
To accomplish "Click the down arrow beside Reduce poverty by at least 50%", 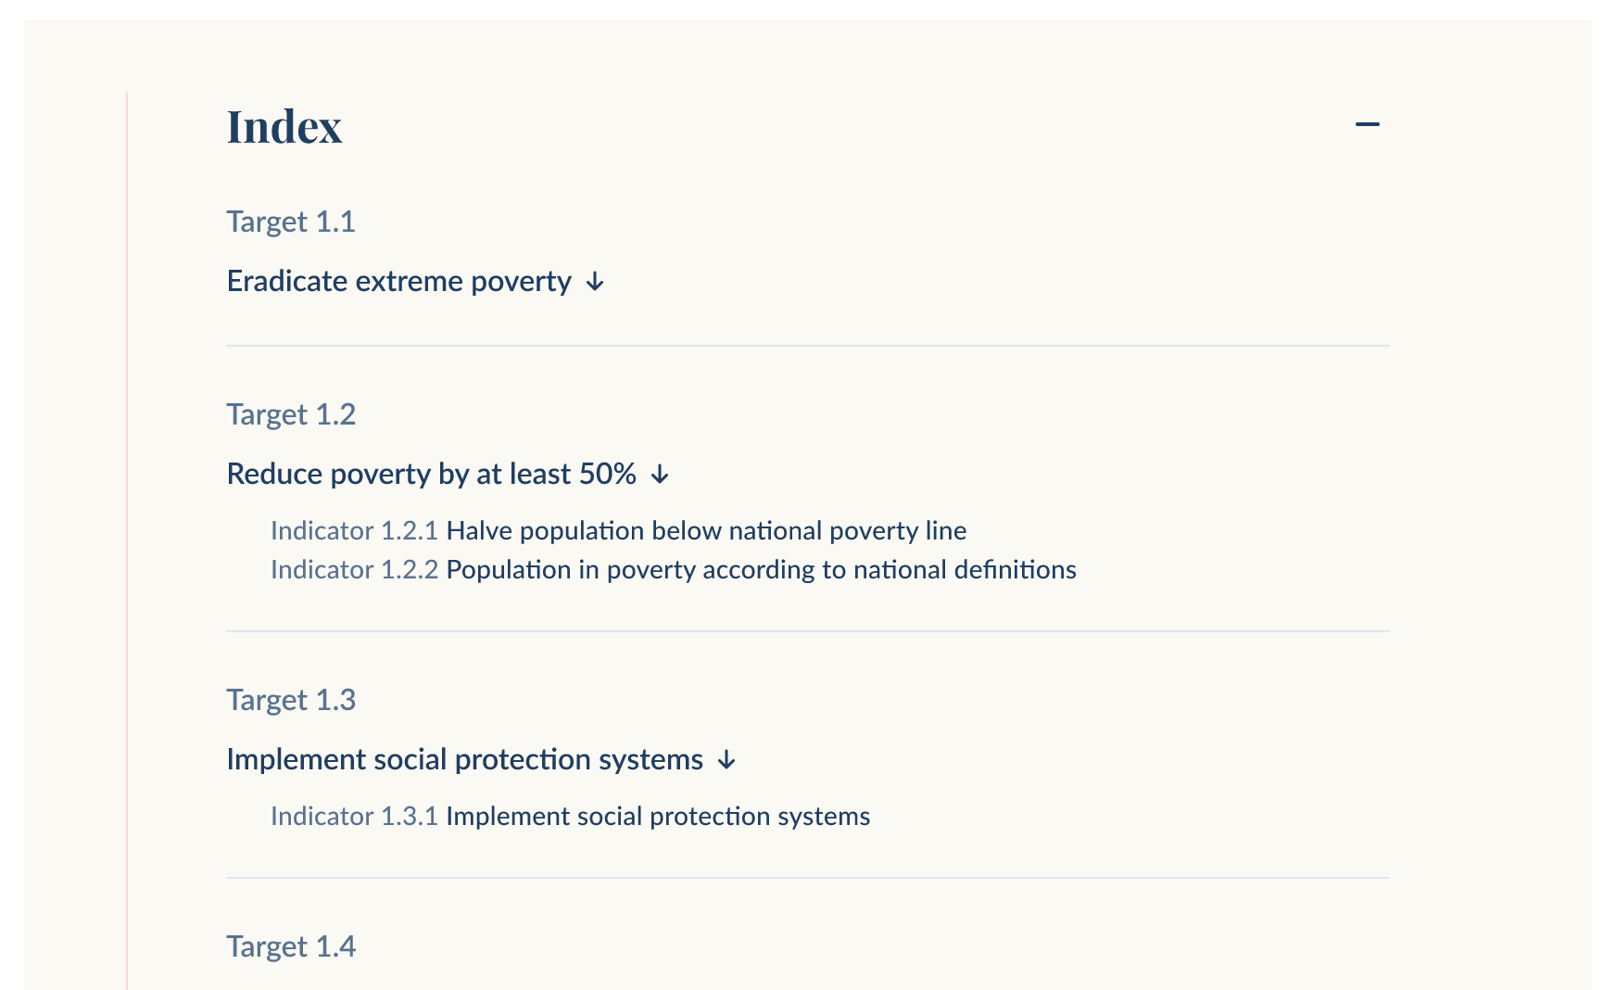I will 659,476.
